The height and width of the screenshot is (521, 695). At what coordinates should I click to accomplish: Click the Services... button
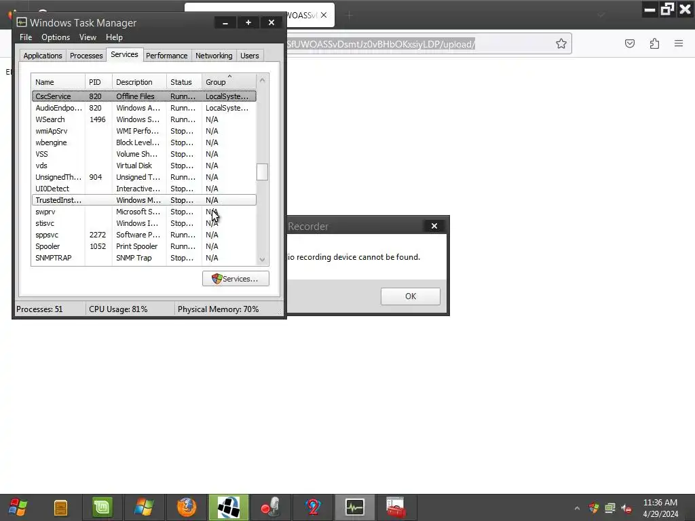236,279
